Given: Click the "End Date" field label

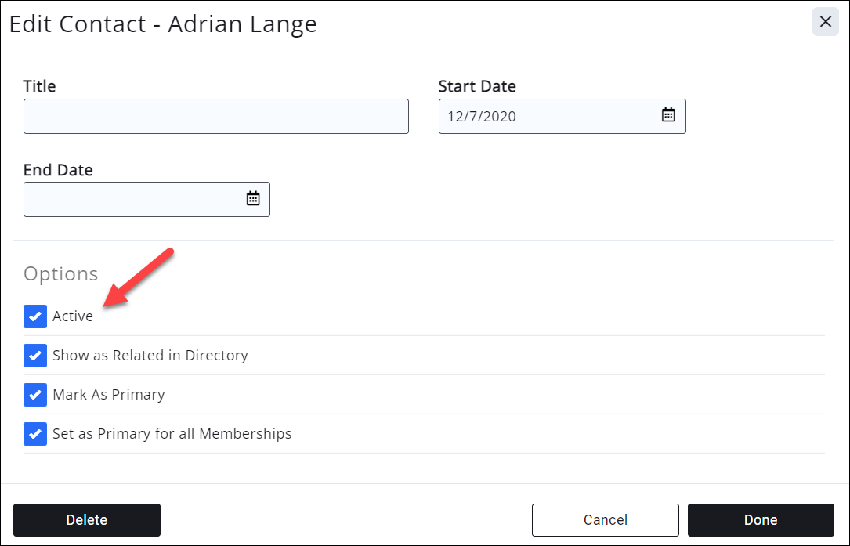Looking at the screenshot, I should pos(58,170).
